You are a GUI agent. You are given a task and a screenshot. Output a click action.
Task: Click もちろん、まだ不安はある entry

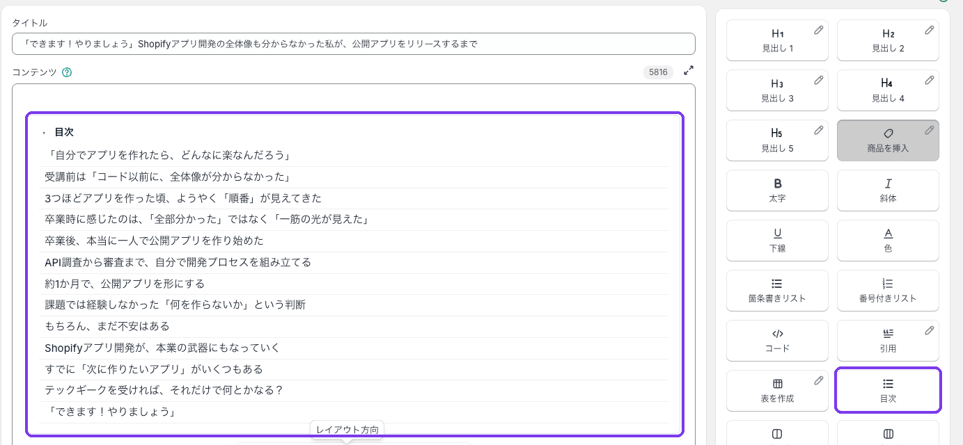[x=107, y=326]
